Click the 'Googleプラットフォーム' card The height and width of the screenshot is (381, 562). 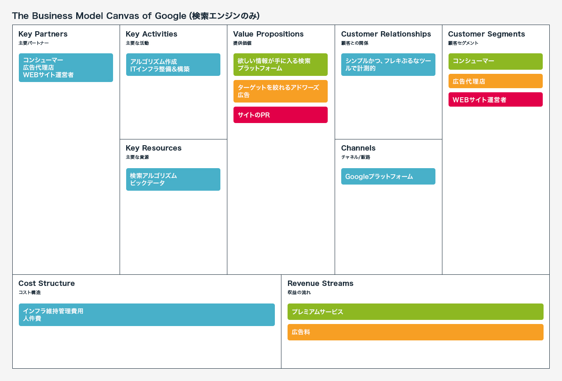(388, 176)
